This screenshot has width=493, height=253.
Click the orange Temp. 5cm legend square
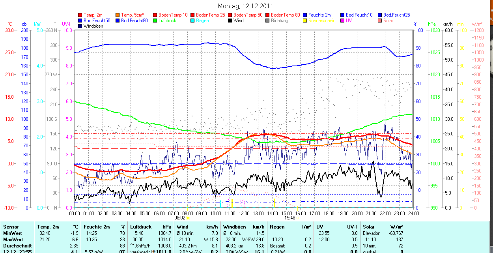tap(118, 15)
